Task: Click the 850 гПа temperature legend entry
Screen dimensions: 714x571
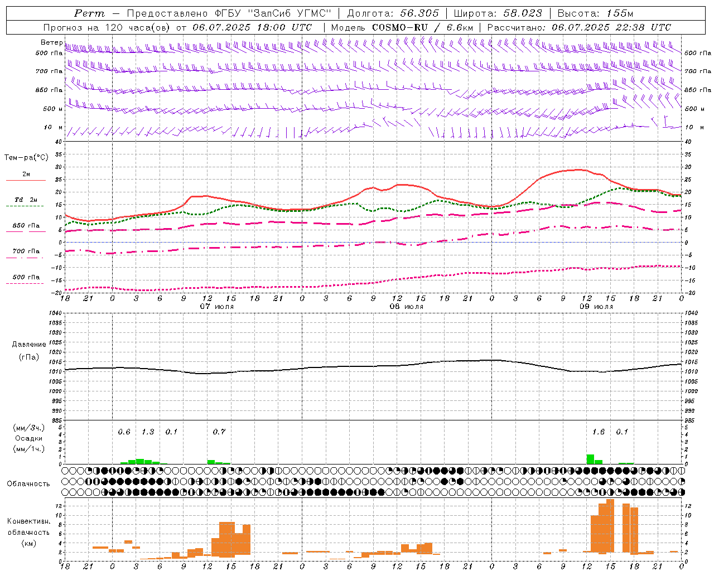Action: (26, 226)
